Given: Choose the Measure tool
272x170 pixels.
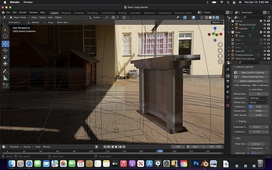Looking at the screenshot, I should click(x=5, y=78).
